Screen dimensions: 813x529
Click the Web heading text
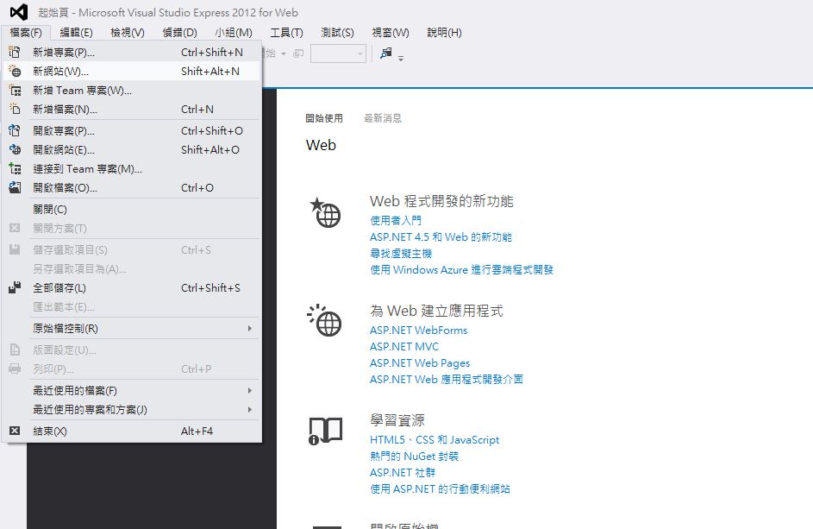click(321, 145)
